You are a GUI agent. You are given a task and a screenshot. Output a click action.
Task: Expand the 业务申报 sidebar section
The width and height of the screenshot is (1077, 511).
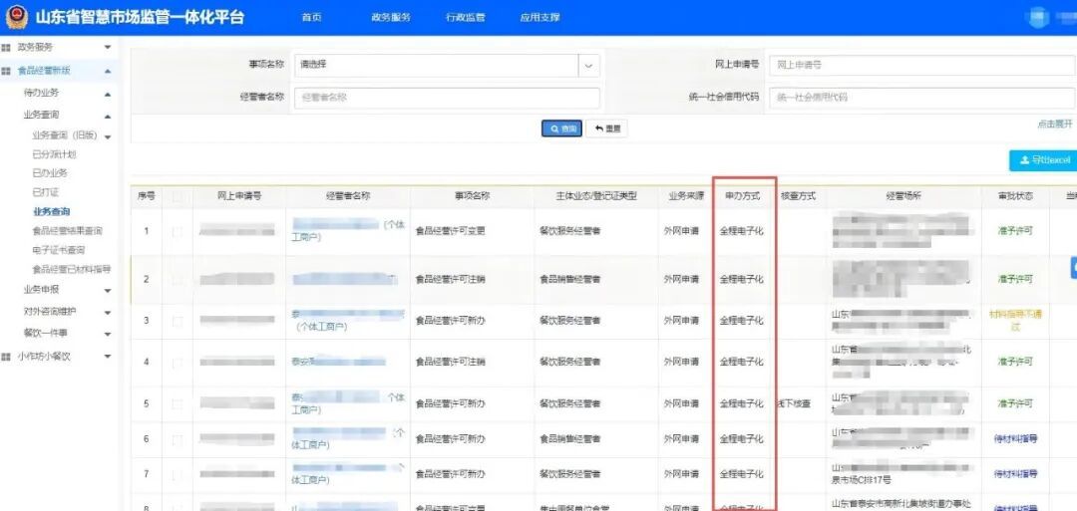[x=108, y=290]
